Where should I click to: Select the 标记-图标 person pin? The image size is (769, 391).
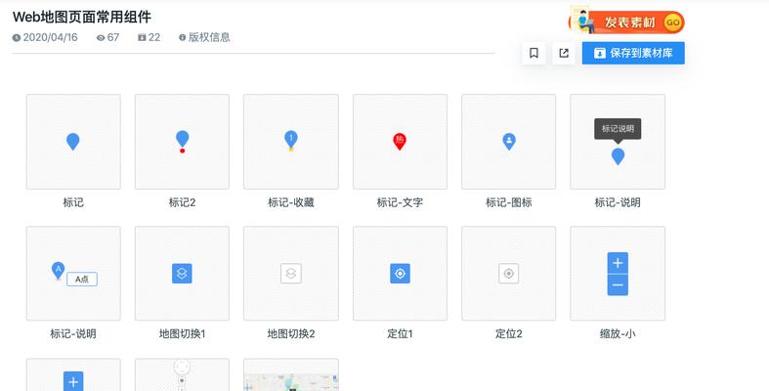tap(508, 142)
